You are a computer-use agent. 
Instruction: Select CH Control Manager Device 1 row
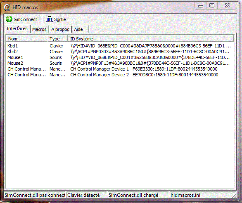pos(119,69)
